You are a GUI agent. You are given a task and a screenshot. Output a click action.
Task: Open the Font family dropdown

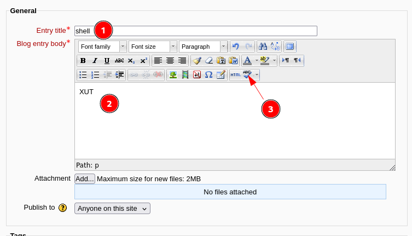pos(102,47)
